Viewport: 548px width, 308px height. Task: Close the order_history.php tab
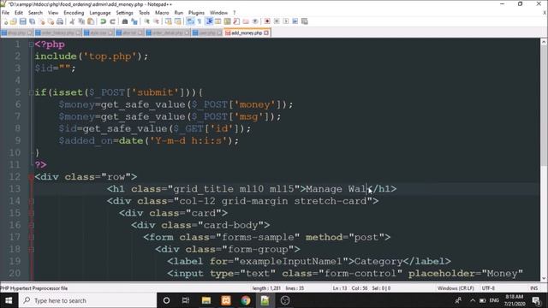(78, 33)
